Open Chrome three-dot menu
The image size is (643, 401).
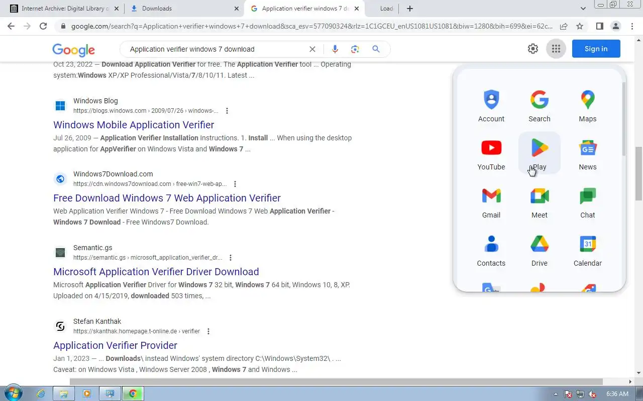click(631, 26)
